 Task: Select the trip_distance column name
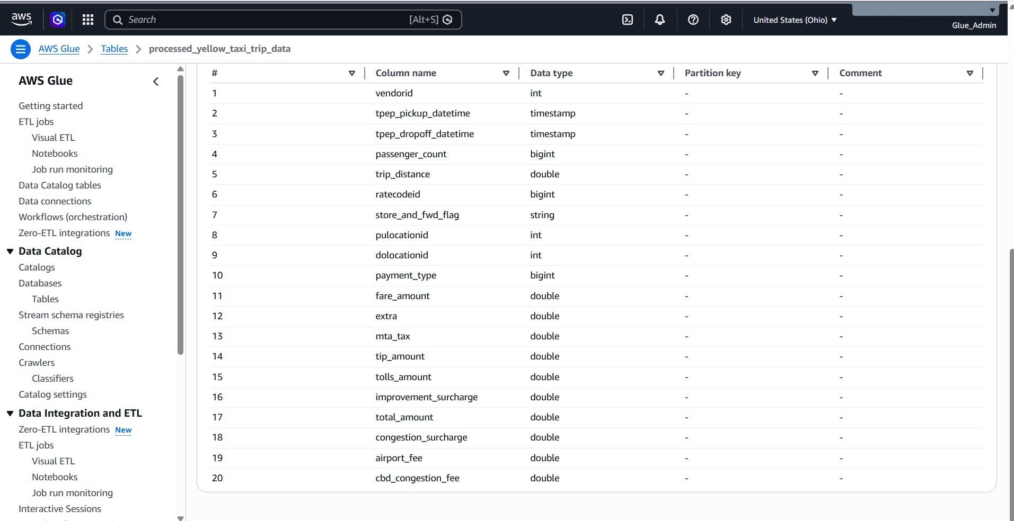(x=402, y=174)
